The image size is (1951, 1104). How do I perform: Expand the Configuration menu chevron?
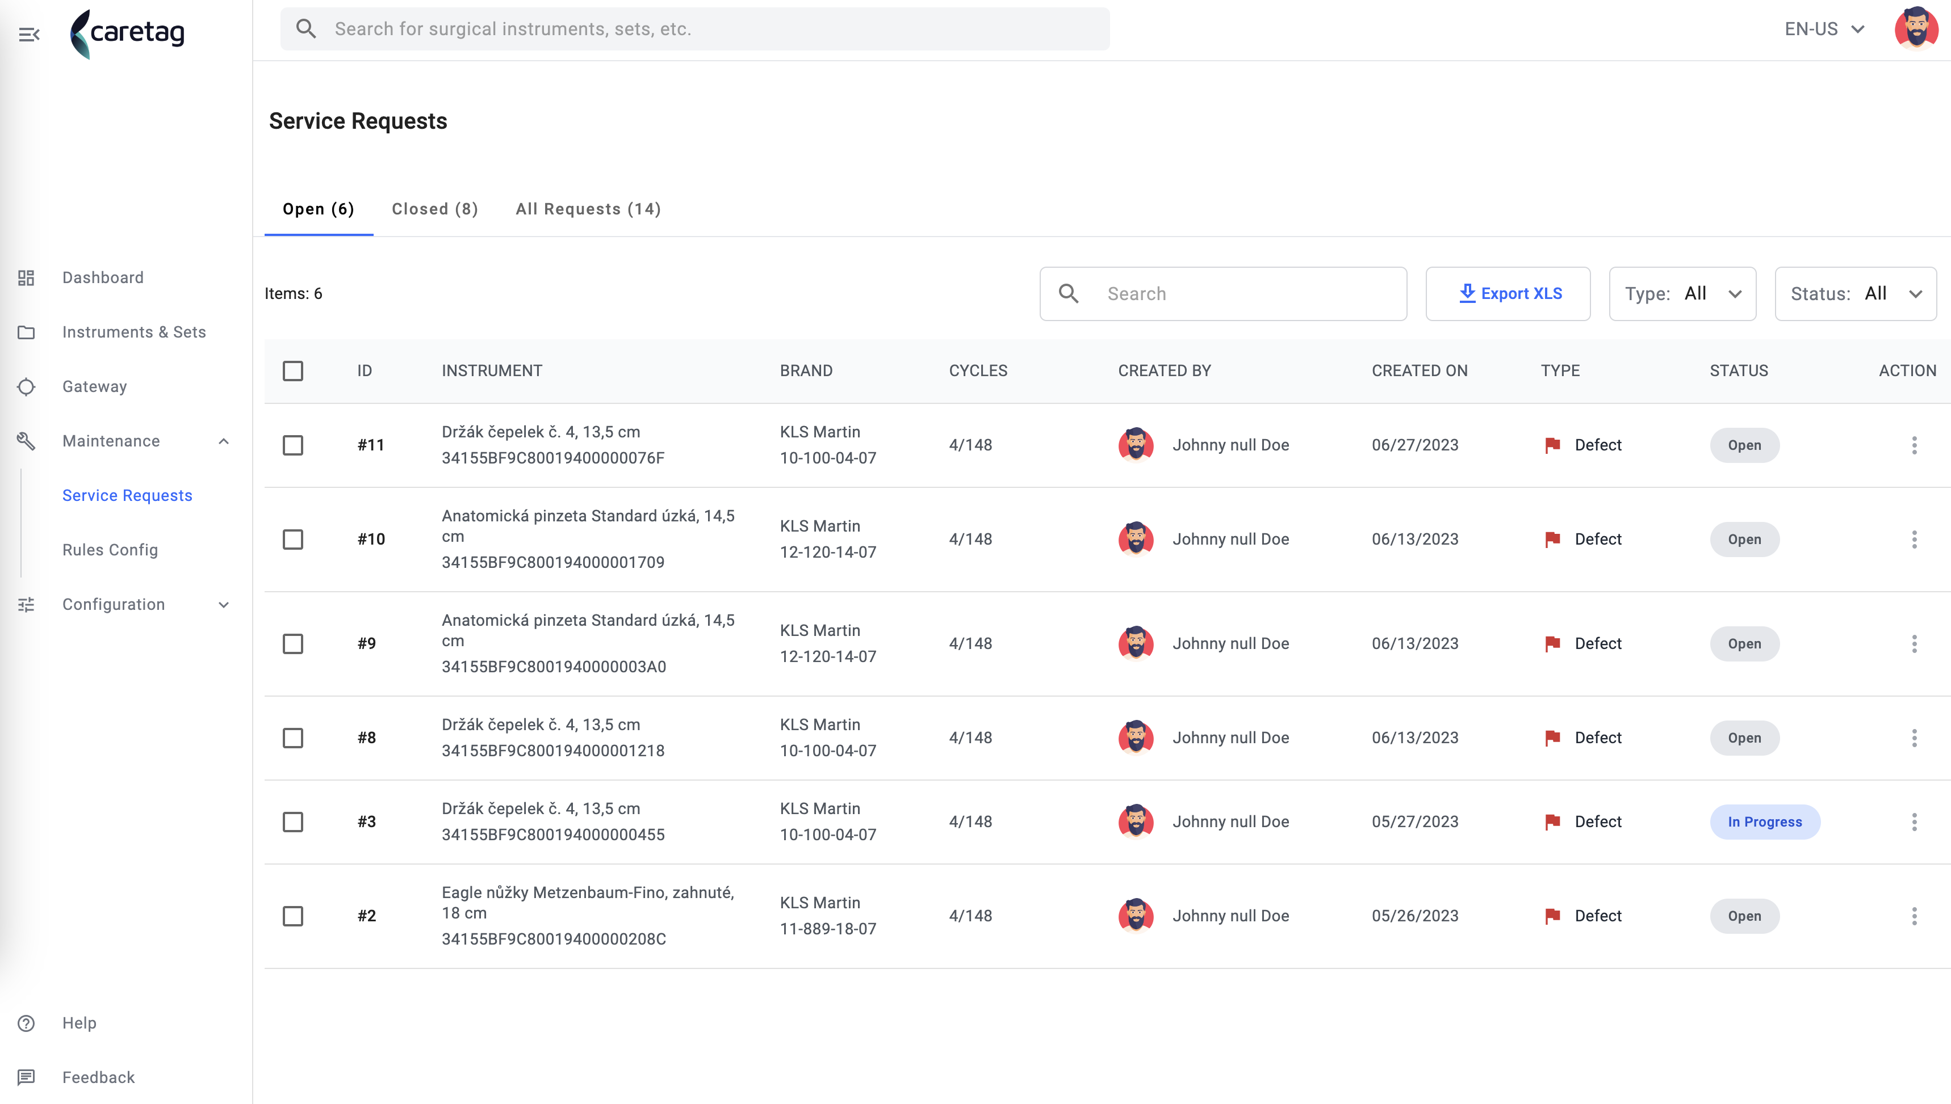[224, 604]
